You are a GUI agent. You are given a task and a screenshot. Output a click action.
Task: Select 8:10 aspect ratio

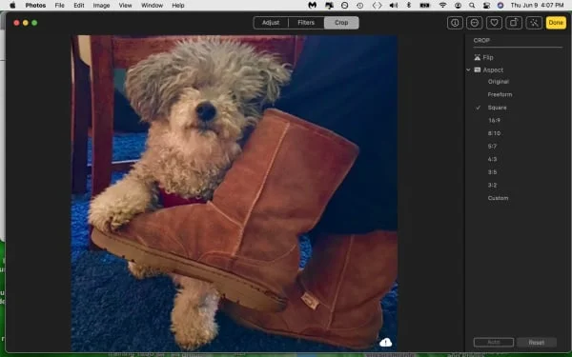(494, 133)
